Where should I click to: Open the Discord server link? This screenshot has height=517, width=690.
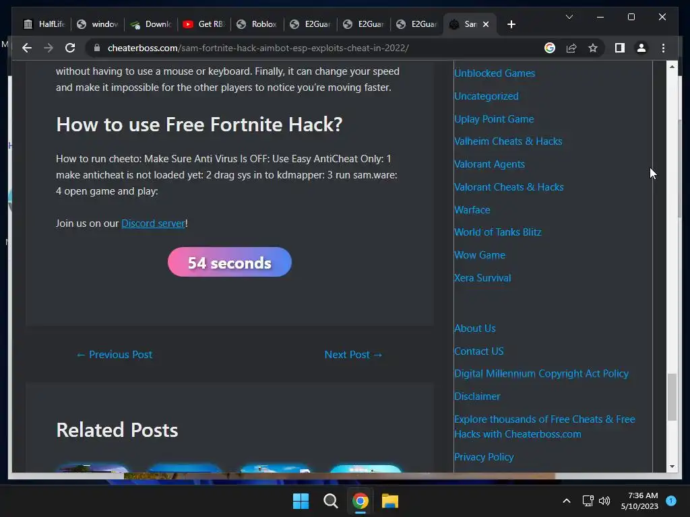point(153,223)
